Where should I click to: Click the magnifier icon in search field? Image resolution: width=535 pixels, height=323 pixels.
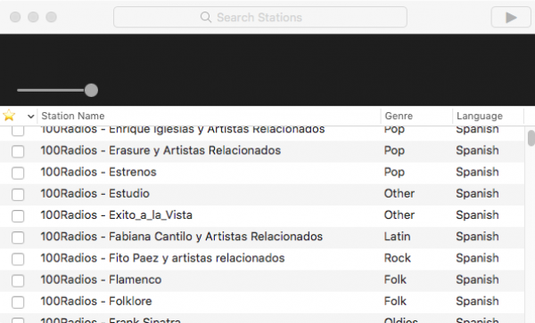tap(206, 17)
